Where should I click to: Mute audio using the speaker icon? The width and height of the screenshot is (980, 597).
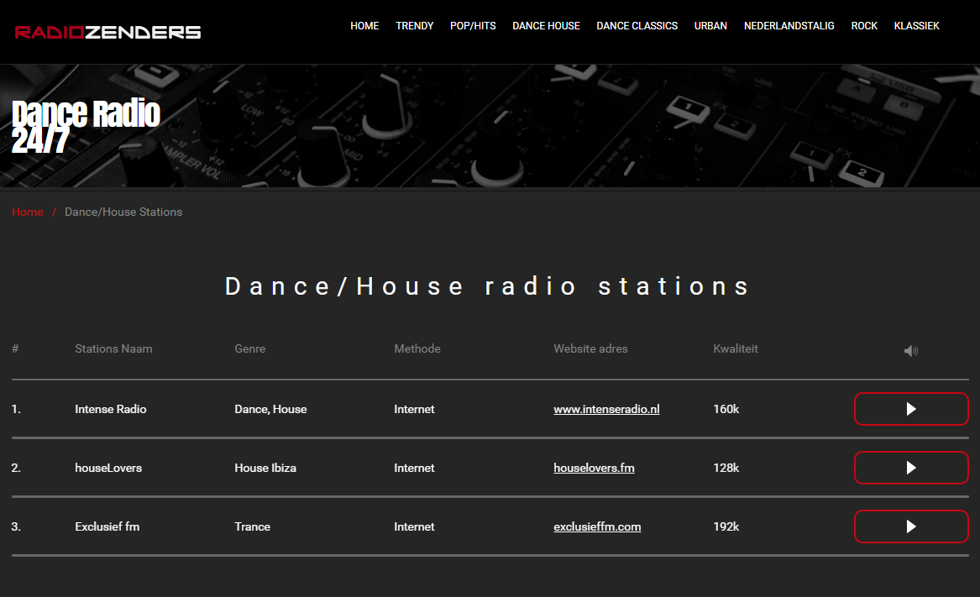pyautogui.click(x=910, y=350)
